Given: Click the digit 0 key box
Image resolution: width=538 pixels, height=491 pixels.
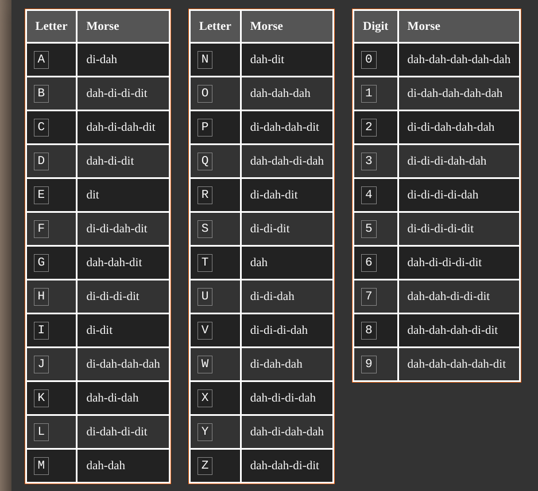Looking at the screenshot, I should tap(369, 60).
